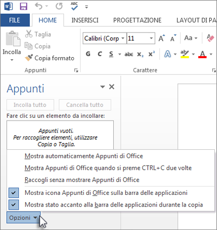Image resolution: width=217 pixels, height=230 pixels.
Task: Open the highlight color dropdown arrow
Action: click(193, 54)
